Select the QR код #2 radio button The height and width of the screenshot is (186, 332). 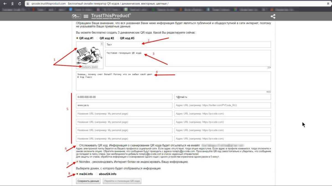click(98, 38)
